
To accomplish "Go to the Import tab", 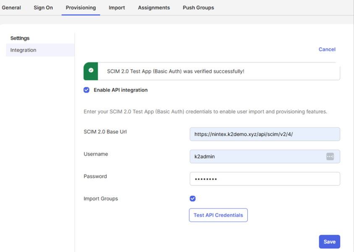I will pyautogui.click(x=117, y=8).
